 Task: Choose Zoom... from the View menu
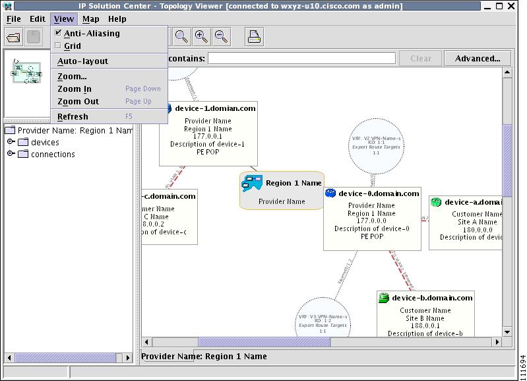click(109, 77)
